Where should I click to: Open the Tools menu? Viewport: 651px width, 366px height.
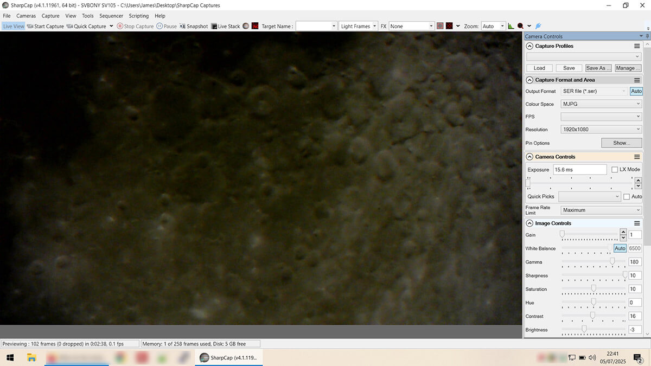pyautogui.click(x=87, y=16)
